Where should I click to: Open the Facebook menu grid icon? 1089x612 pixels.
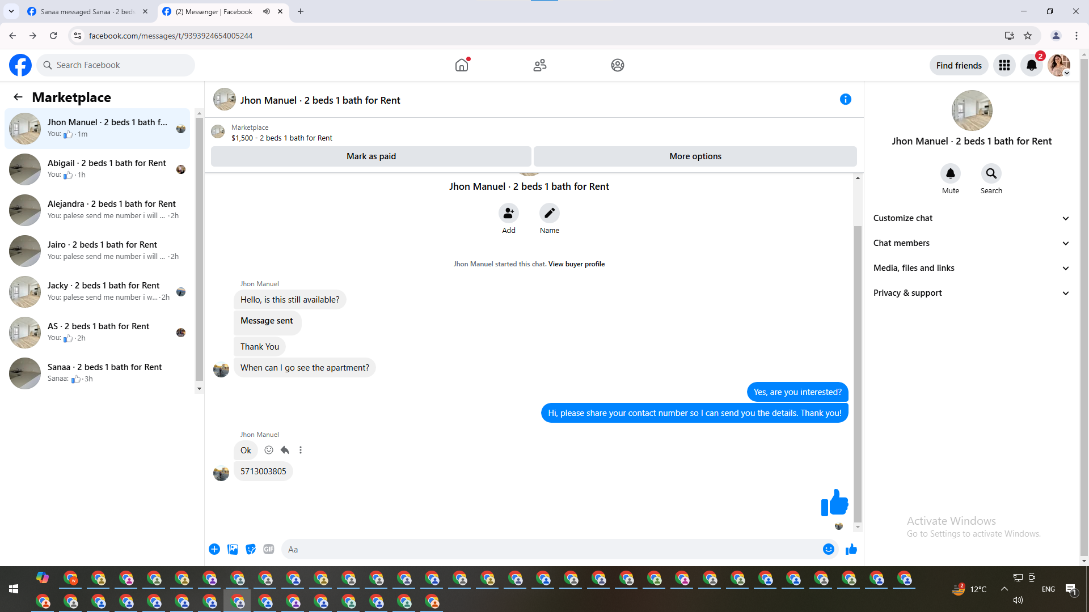(x=1004, y=65)
